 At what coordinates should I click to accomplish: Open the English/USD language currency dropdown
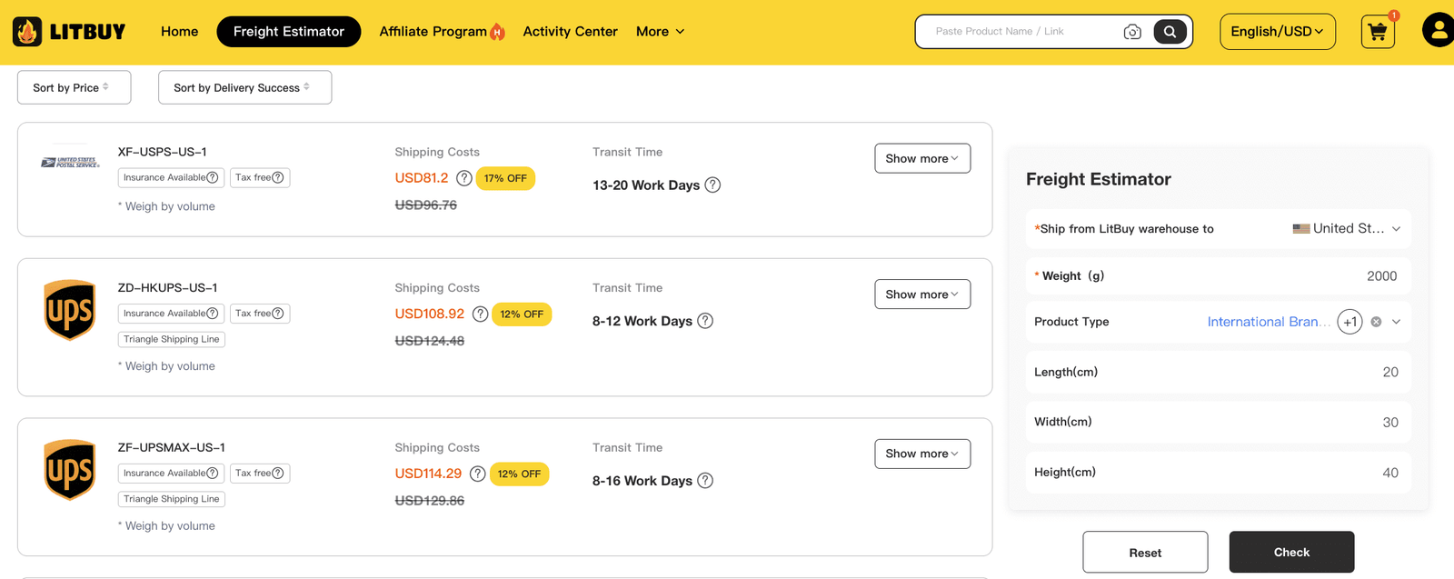pyautogui.click(x=1278, y=32)
